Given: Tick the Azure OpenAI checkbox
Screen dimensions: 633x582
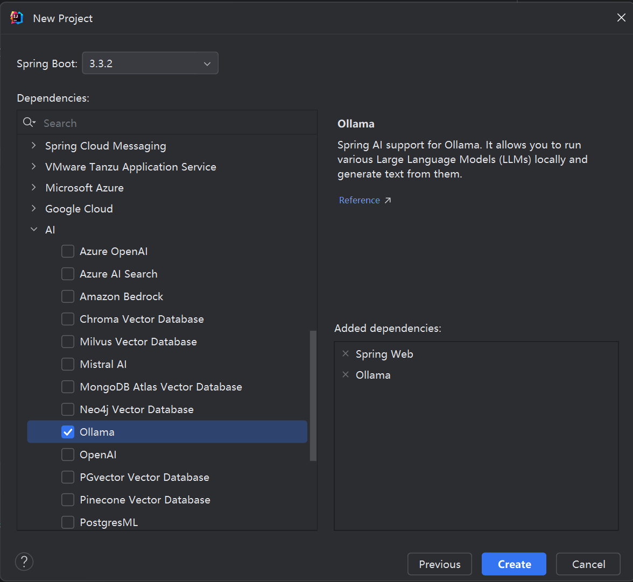Looking at the screenshot, I should coord(68,251).
